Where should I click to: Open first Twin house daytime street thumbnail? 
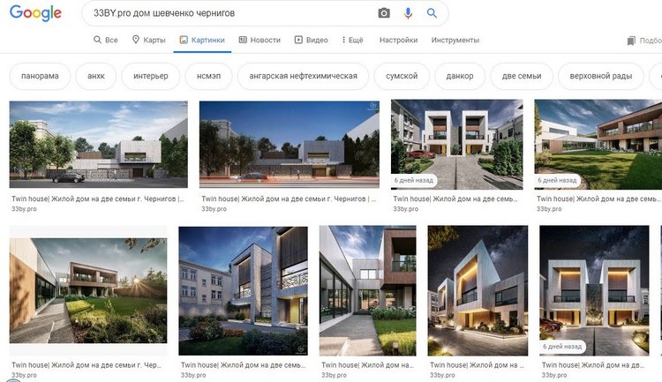tap(98, 145)
